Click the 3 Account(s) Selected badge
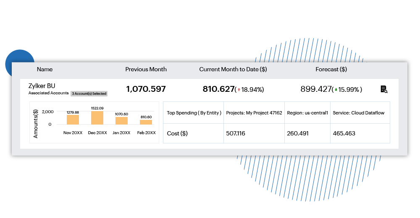Screen dimensions: 420x218 [89, 93]
